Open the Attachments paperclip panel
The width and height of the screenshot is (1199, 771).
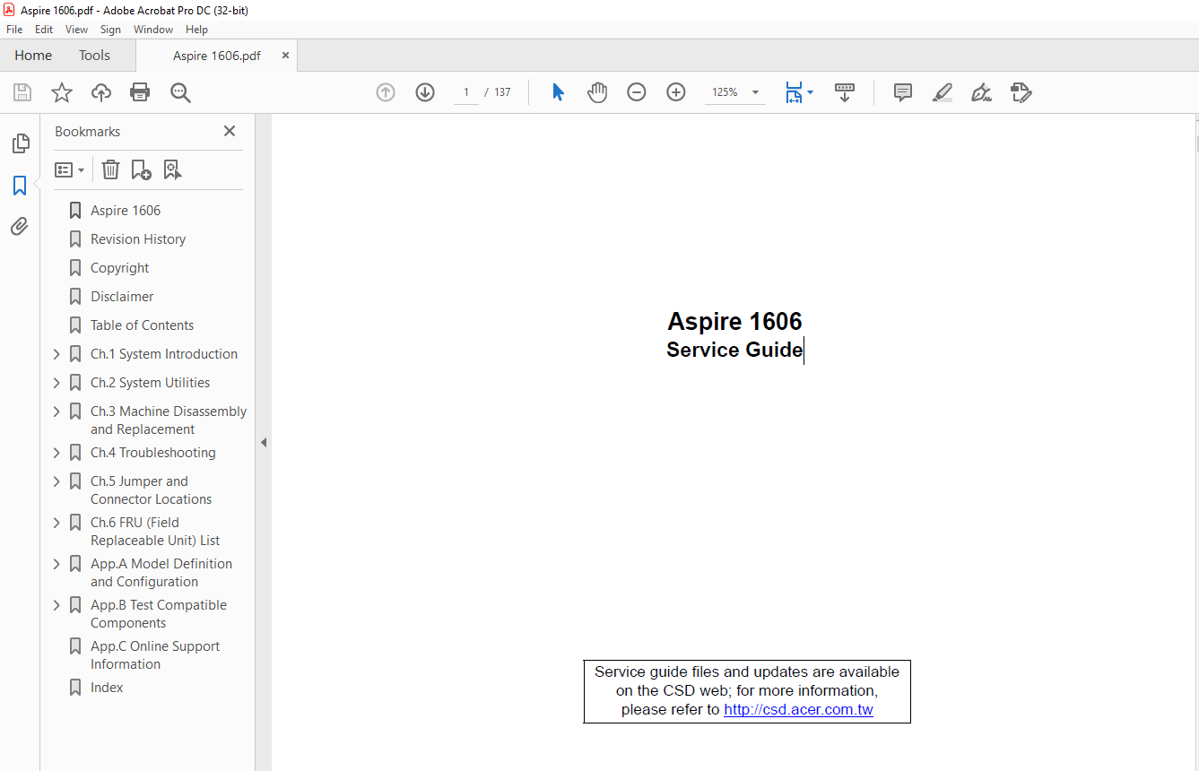[x=20, y=226]
